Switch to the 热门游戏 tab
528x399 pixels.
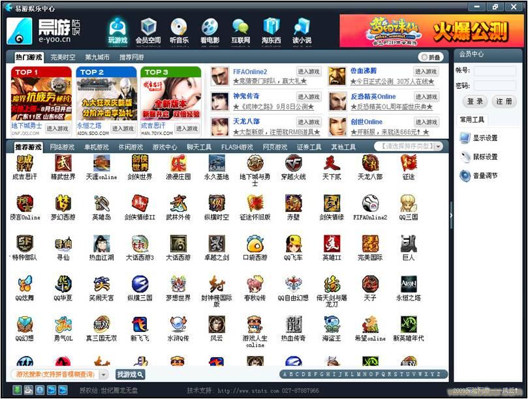tap(29, 57)
